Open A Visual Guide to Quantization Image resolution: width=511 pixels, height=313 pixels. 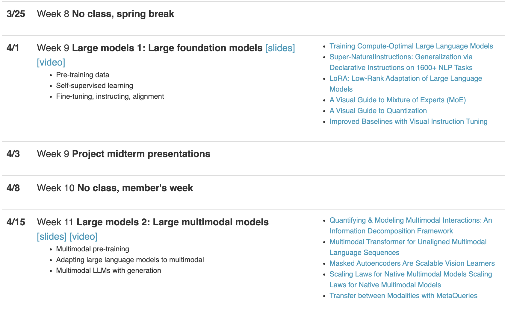tap(378, 111)
